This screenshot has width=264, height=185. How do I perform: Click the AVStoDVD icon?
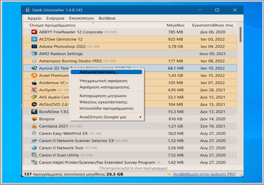coord(34,104)
